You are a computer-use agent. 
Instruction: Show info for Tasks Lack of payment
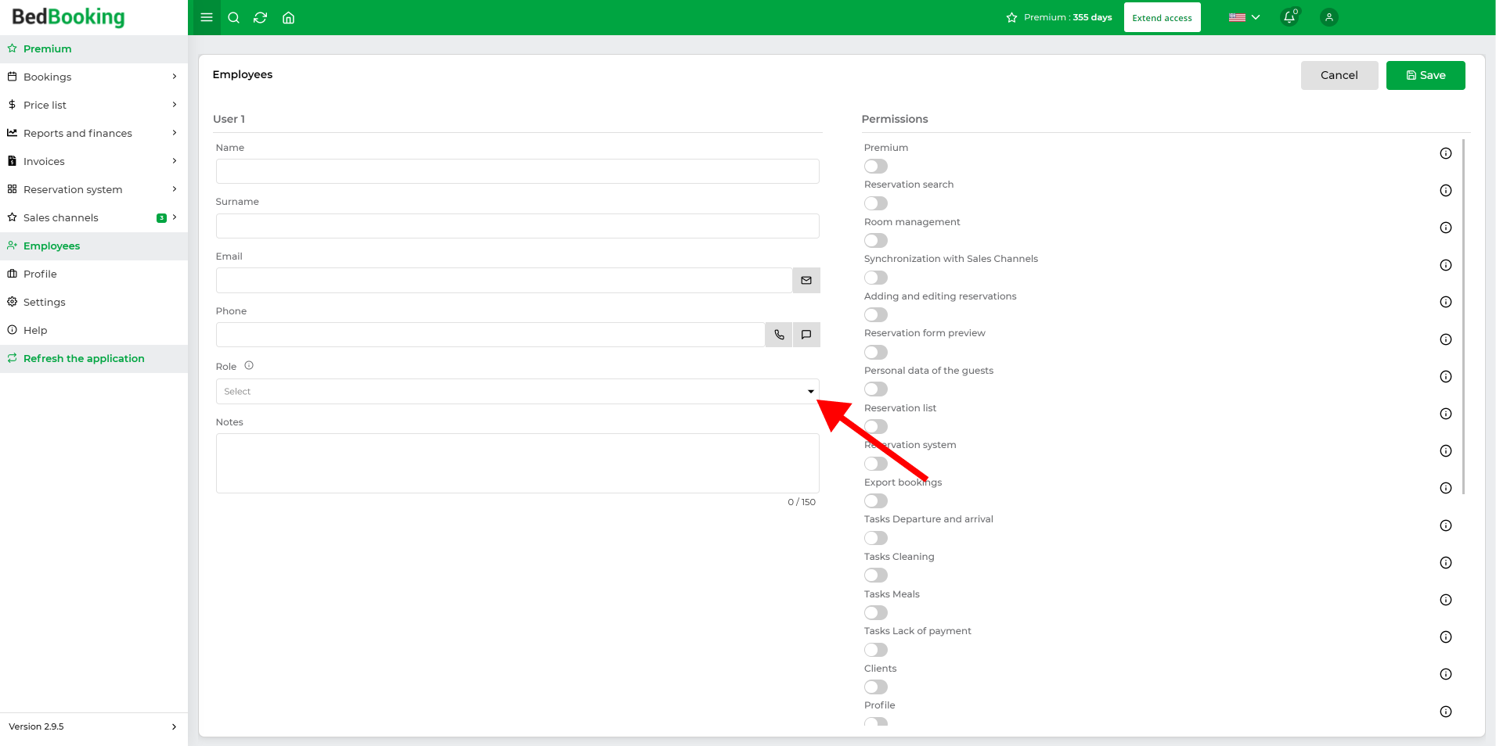click(1446, 637)
